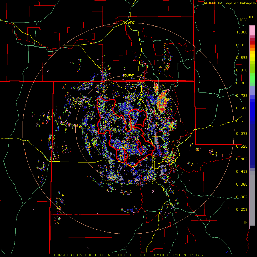Select the 0.467 legend value
The width and height of the screenshot is (257, 257).
click(x=242, y=159)
